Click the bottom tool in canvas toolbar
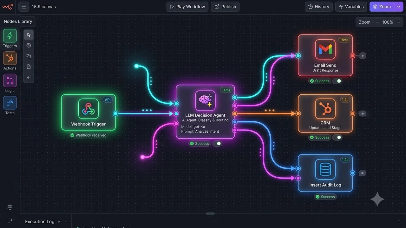This screenshot has width=406, height=228. pyautogui.click(x=29, y=77)
